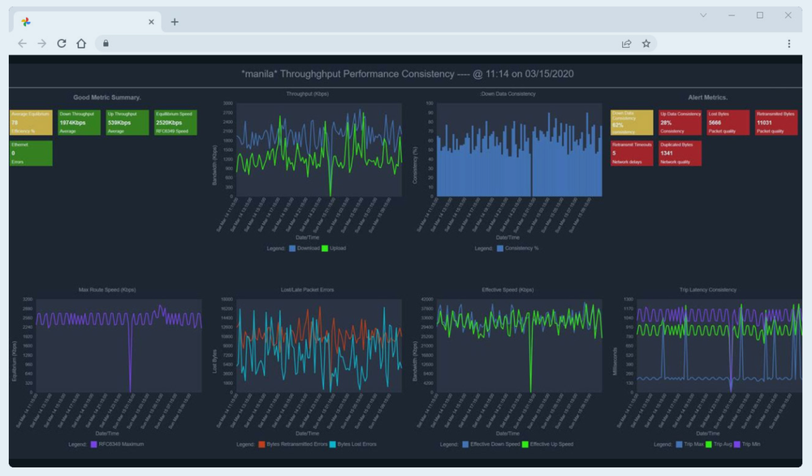Viewport: 812px width, 476px height.
Task: Click the Lost/Late Packet Errors title
Action: [x=307, y=289]
